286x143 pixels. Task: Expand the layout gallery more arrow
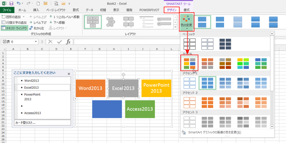coord(176,27)
